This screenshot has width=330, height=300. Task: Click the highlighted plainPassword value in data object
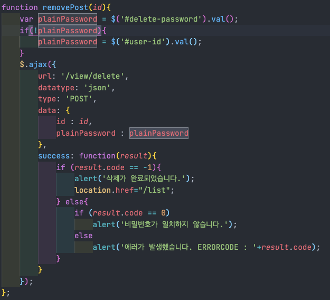(159, 133)
